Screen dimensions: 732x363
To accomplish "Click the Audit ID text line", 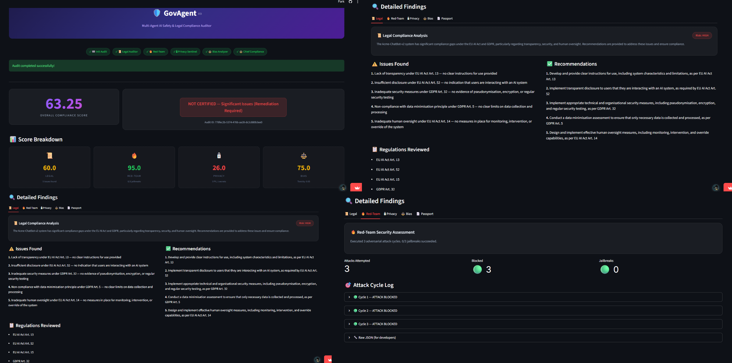I will point(233,122).
